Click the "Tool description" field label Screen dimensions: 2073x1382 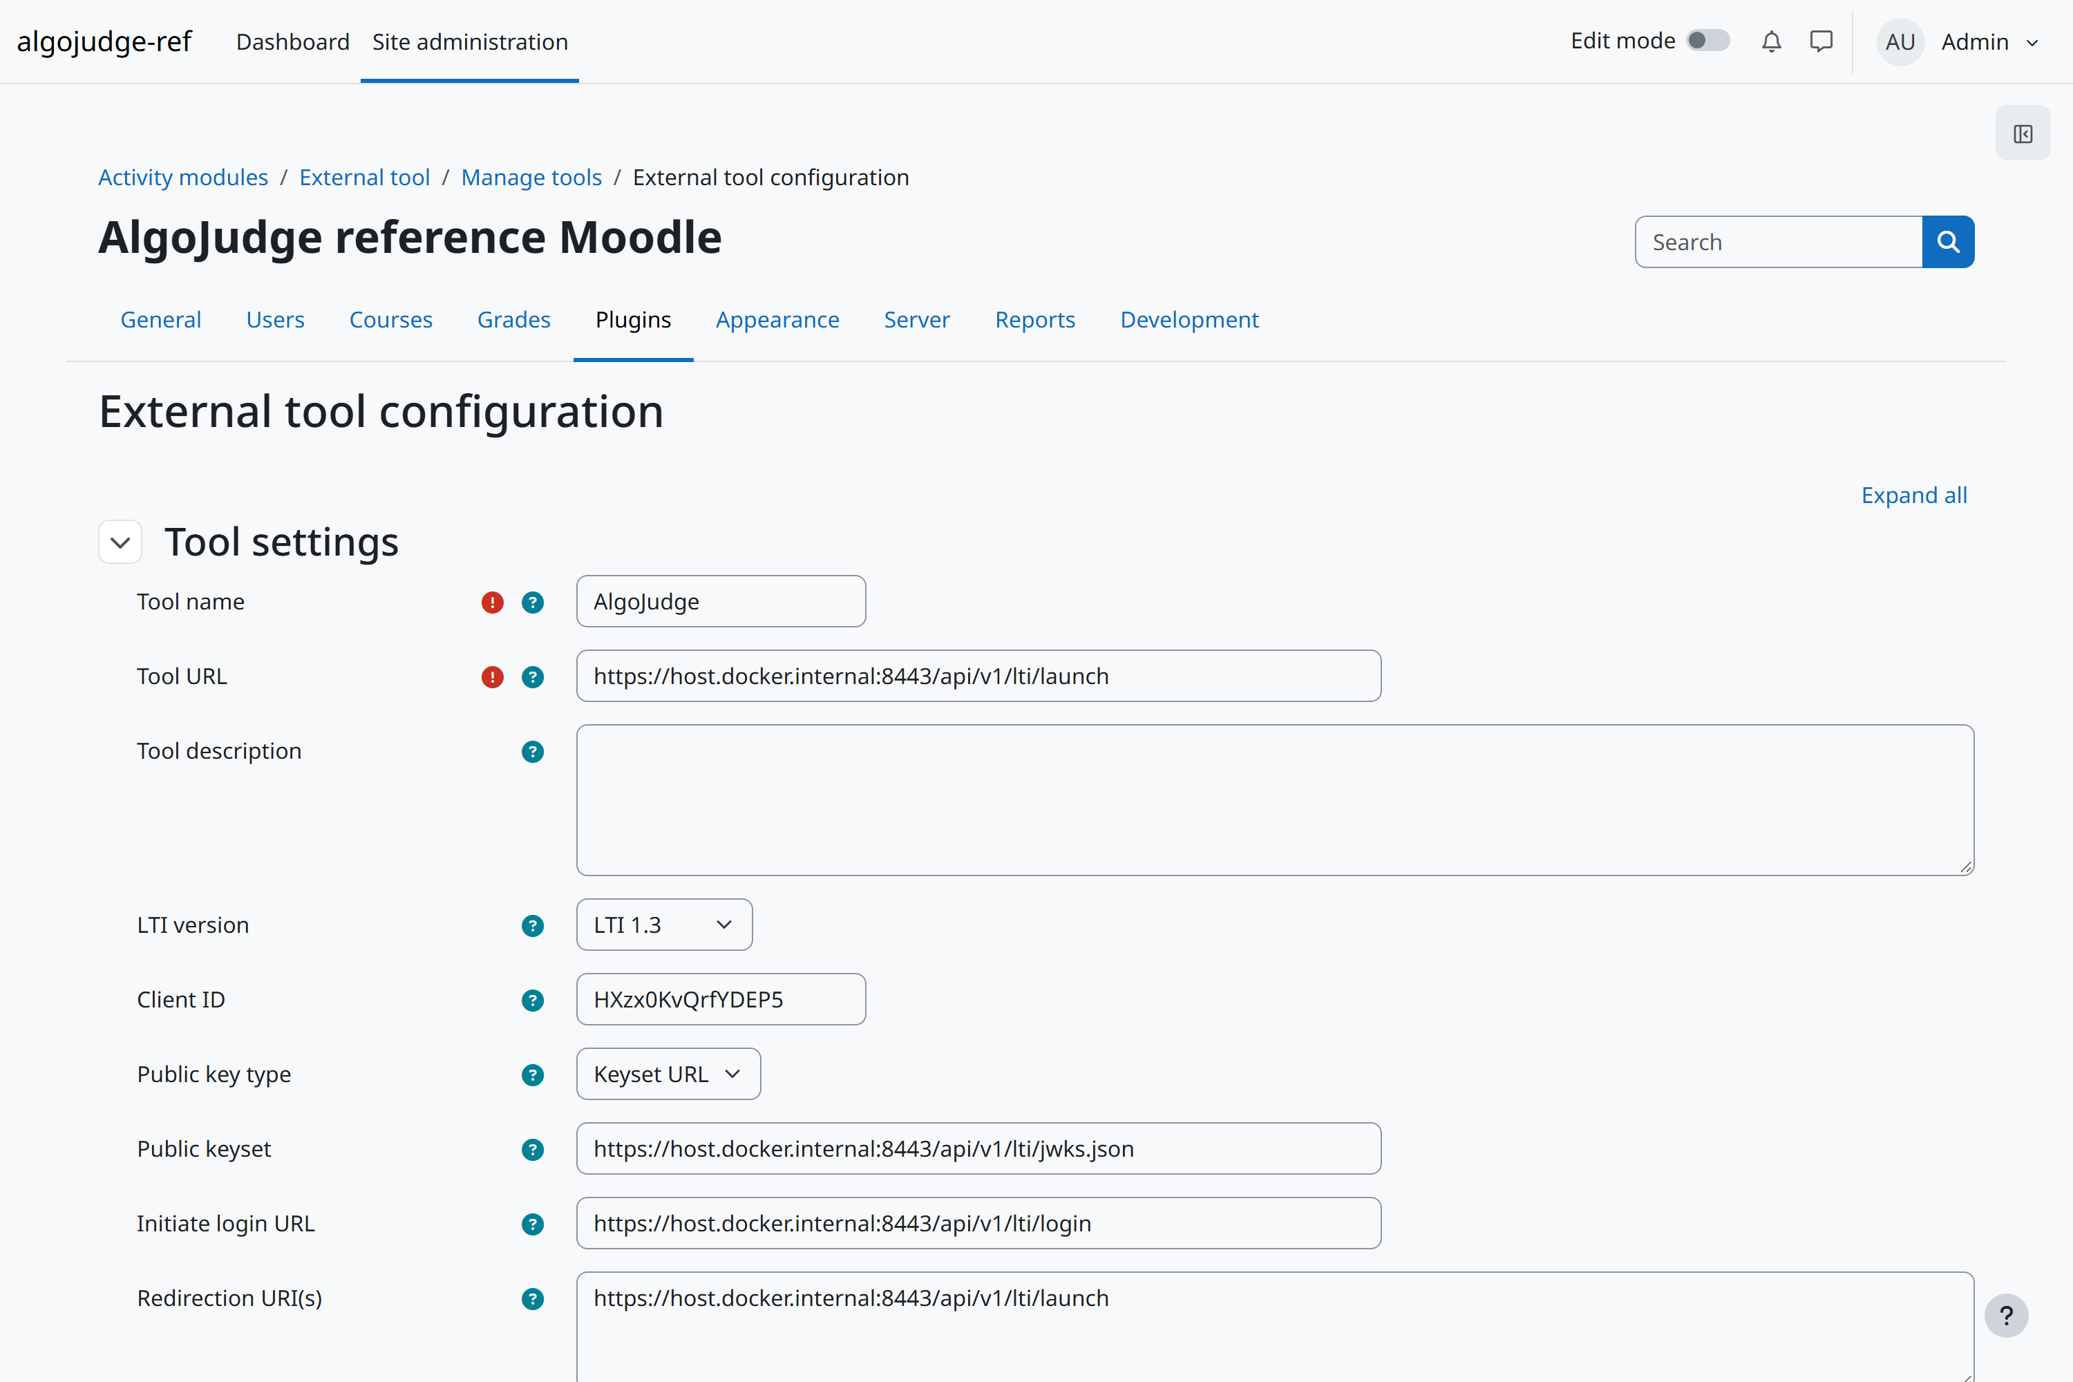tap(218, 751)
